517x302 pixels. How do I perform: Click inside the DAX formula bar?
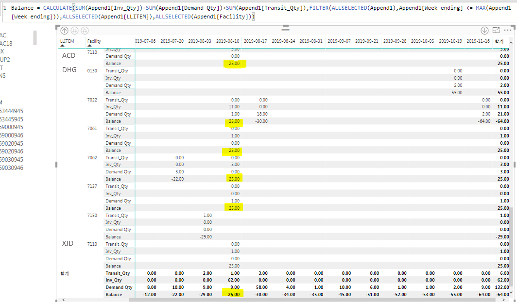pyautogui.click(x=260, y=12)
